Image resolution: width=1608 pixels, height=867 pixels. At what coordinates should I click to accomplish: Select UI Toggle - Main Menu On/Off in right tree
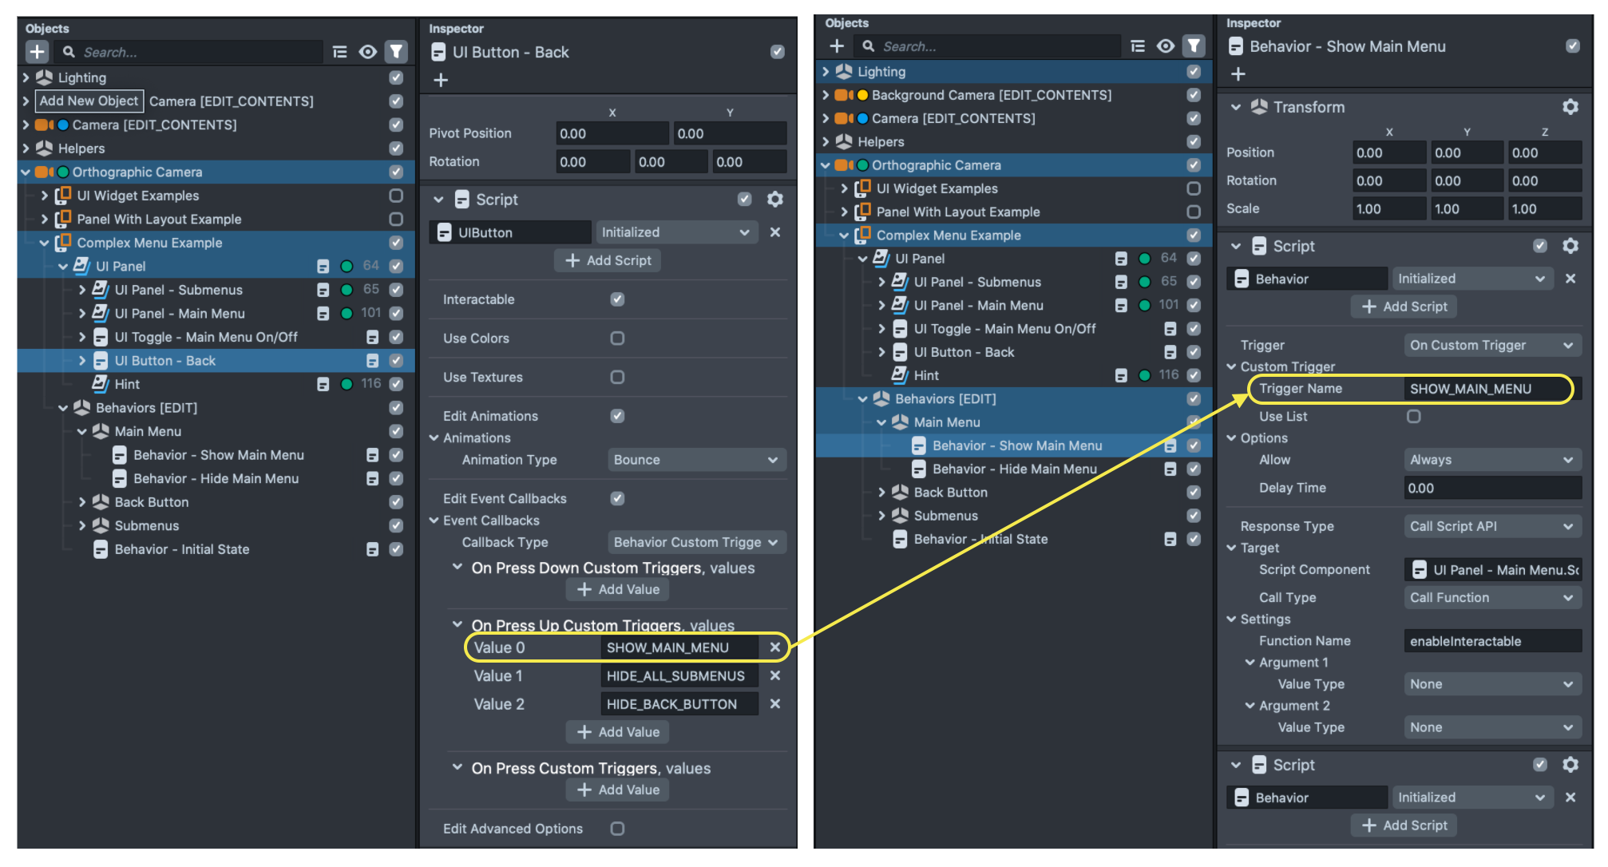coord(1004,329)
